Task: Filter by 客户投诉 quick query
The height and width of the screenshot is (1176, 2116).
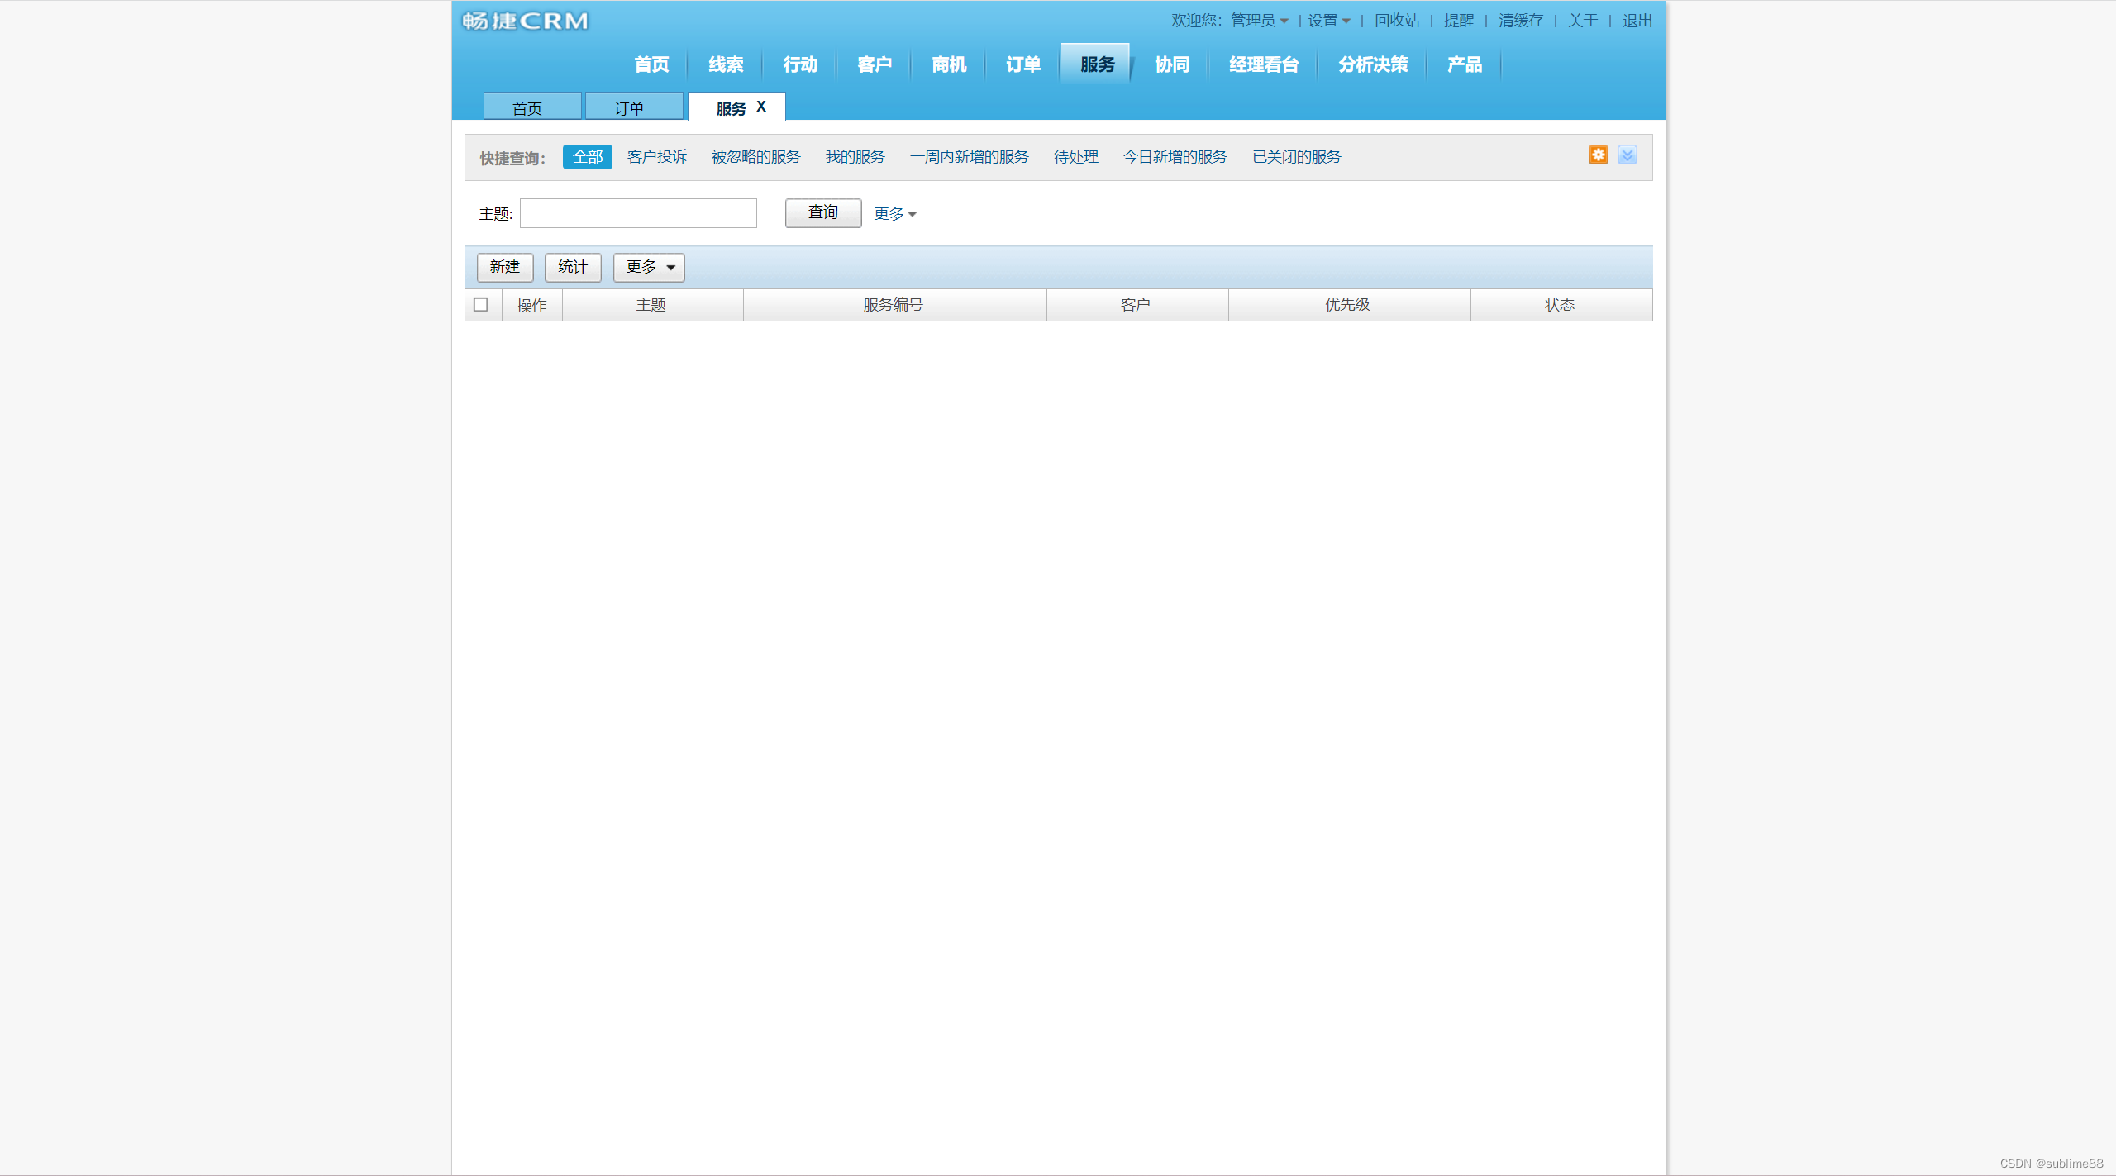Action: click(x=657, y=157)
